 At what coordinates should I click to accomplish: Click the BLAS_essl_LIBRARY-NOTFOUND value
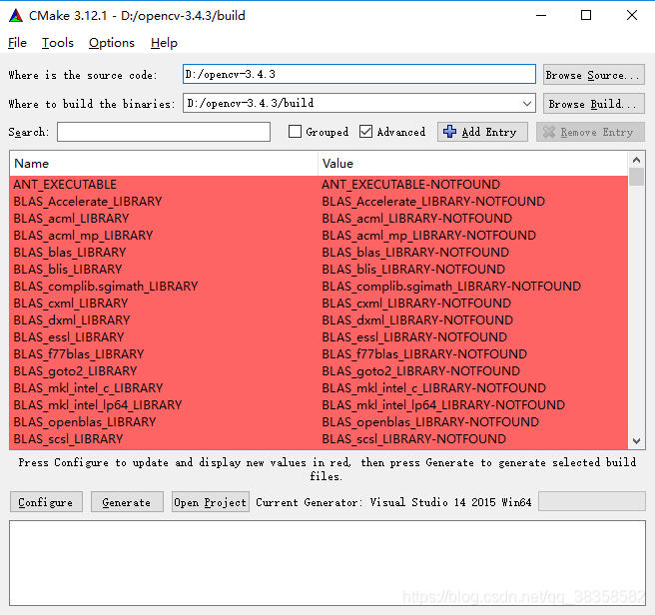pyautogui.click(x=414, y=336)
